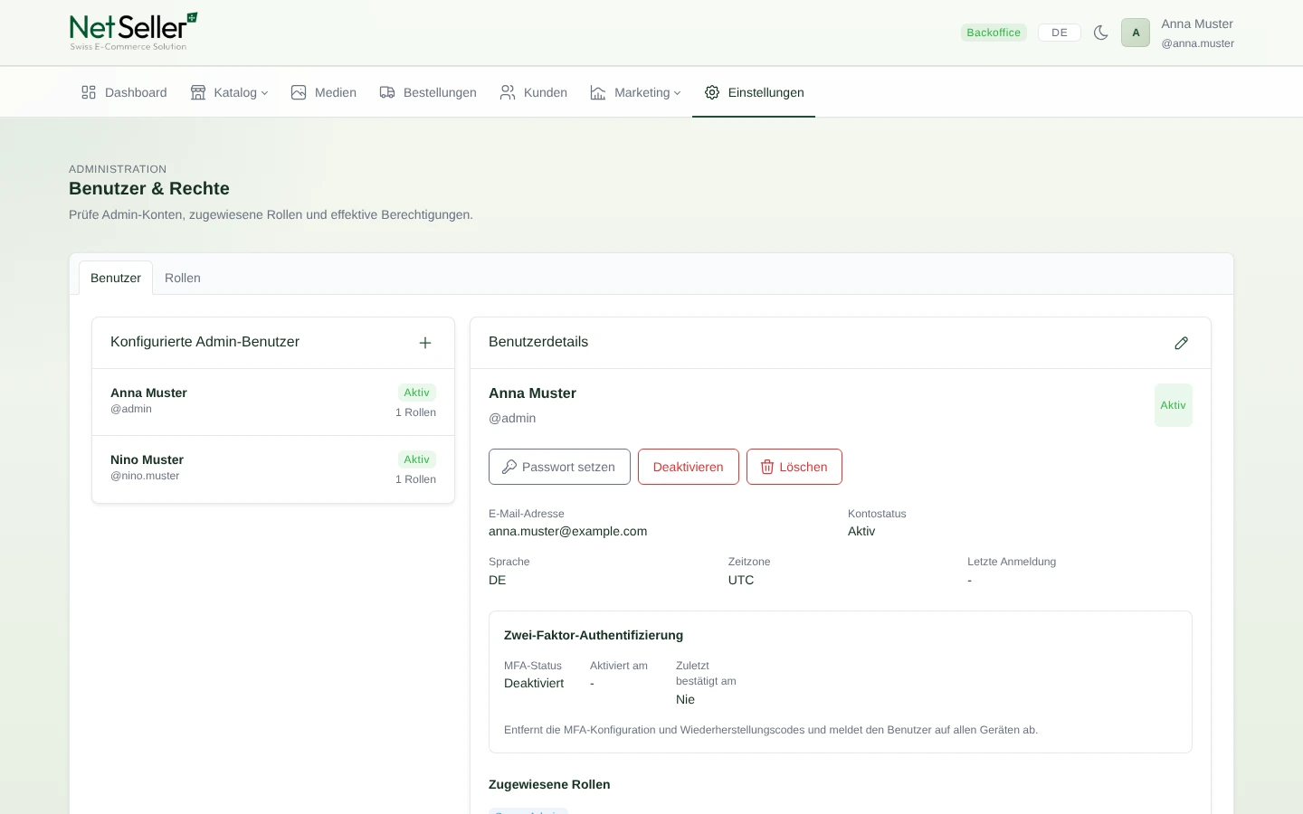Click the Kontostatus value Aktiv
The width and height of the screenshot is (1303, 814).
861,531
